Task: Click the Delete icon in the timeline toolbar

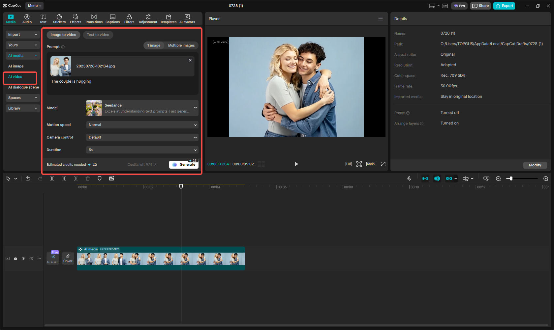Action: 87,178
